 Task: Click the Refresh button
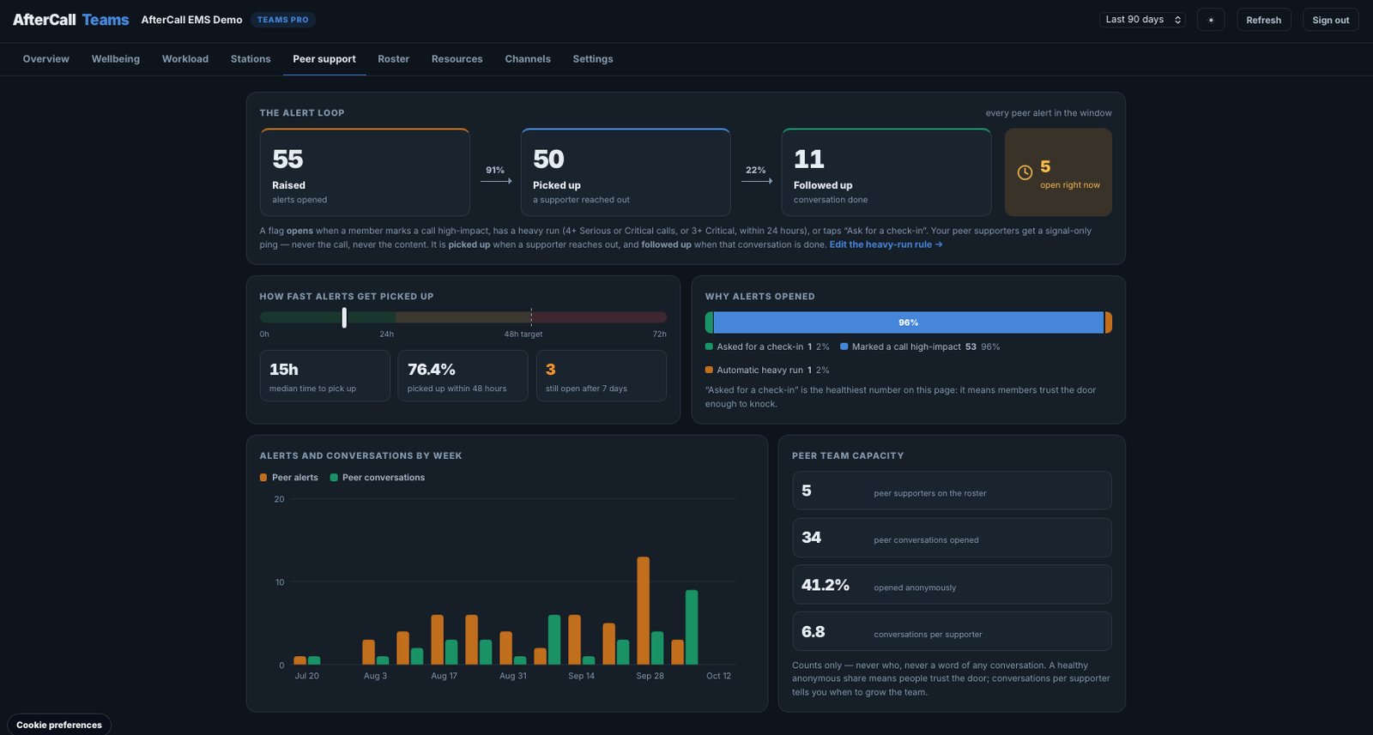click(1264, 20)
